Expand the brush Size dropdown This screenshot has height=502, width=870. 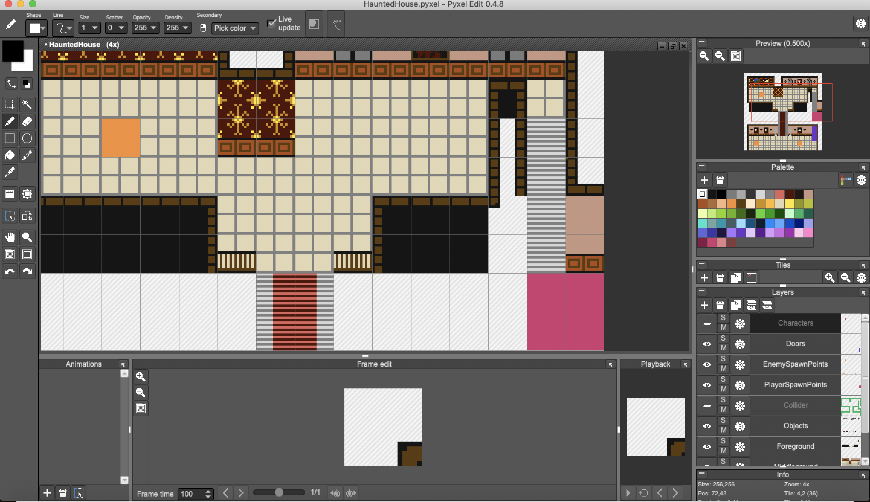89,27
